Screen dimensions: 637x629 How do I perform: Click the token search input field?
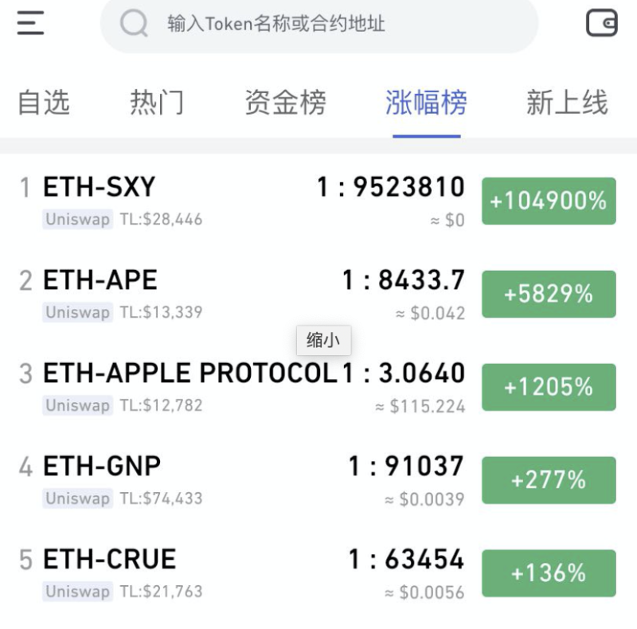(x=318, y=24)
